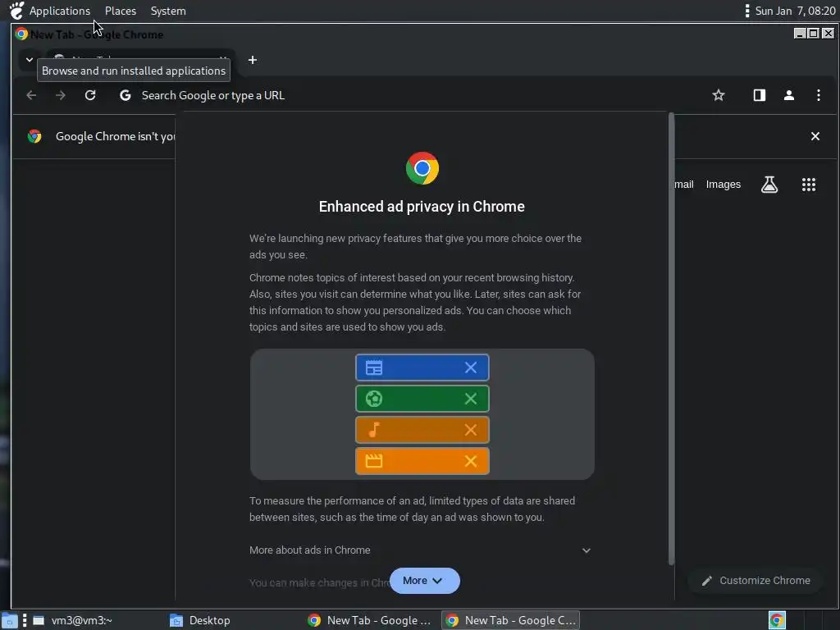Go forward with the forward arrow

tap(61, 95)
